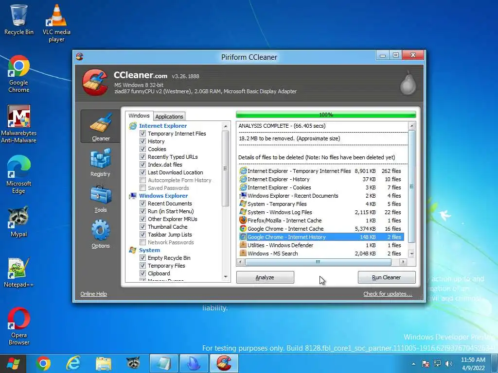Click the Run Cleaner button

[387, 277]
